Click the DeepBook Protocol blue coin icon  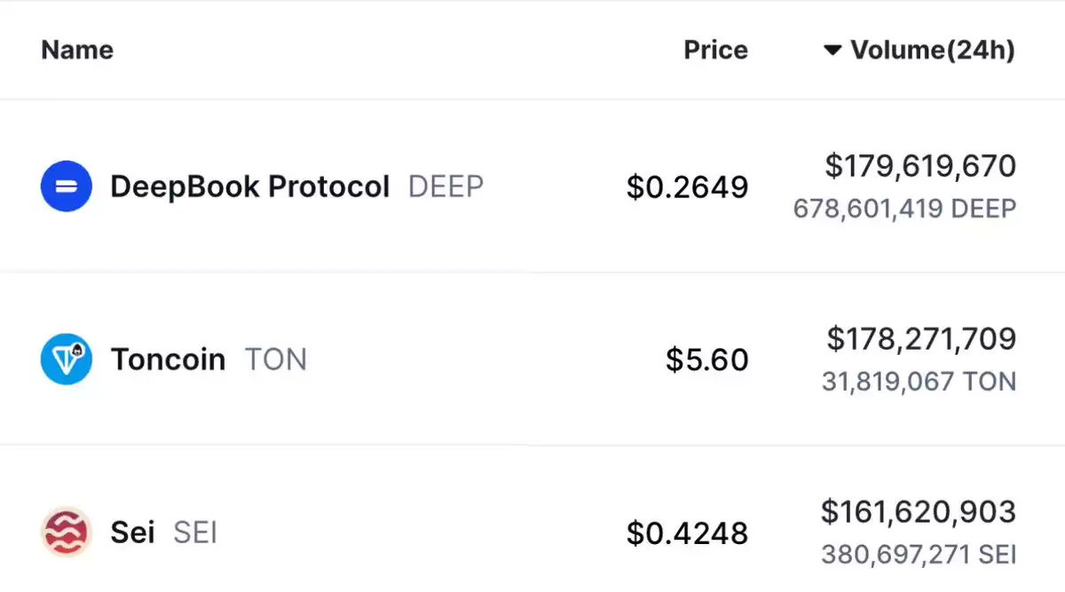click(x=67, y=186)
